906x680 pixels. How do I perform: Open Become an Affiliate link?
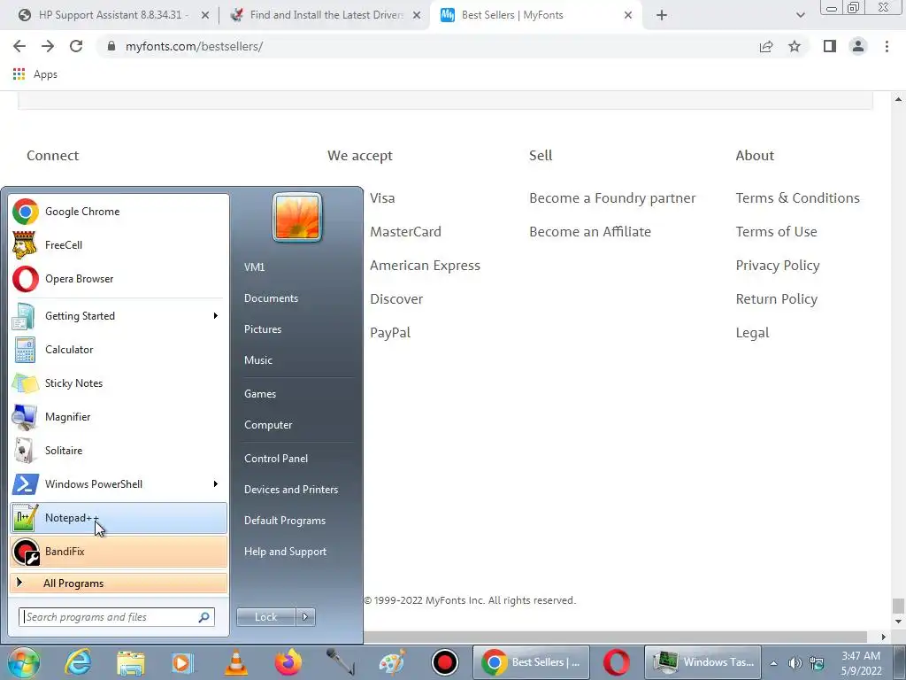[590, 232]
